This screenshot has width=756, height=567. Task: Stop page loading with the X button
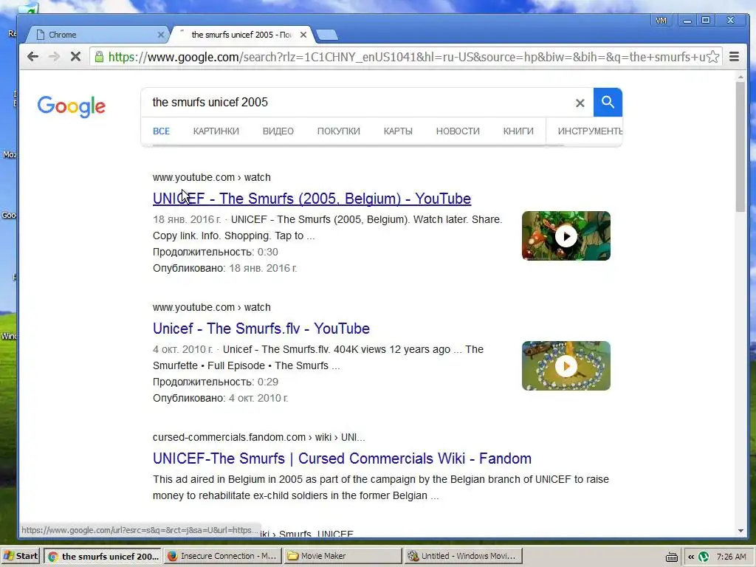[75, 56]
